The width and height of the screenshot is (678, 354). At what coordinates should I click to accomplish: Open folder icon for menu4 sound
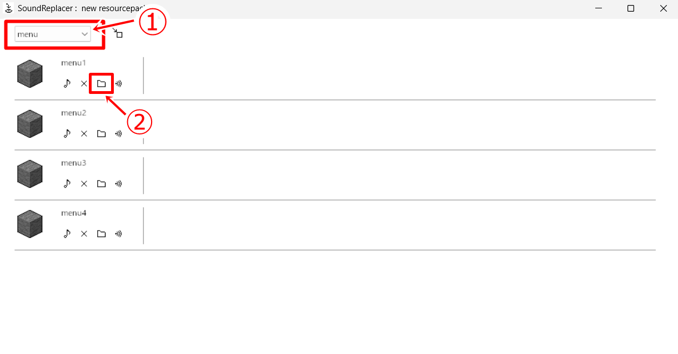(101, 234)
